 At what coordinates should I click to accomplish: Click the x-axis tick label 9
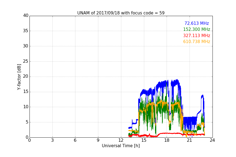point(98,140)
